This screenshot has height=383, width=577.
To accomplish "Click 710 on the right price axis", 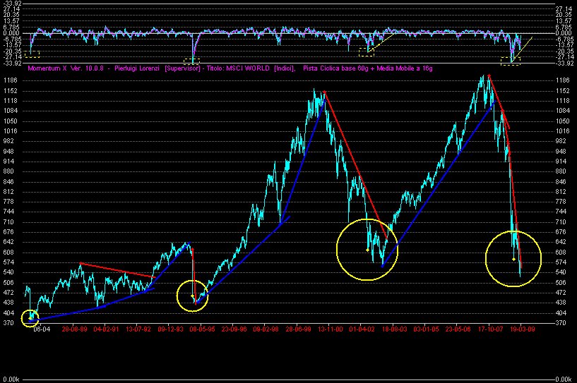I will pyautogui.click(x=561, y=221).
